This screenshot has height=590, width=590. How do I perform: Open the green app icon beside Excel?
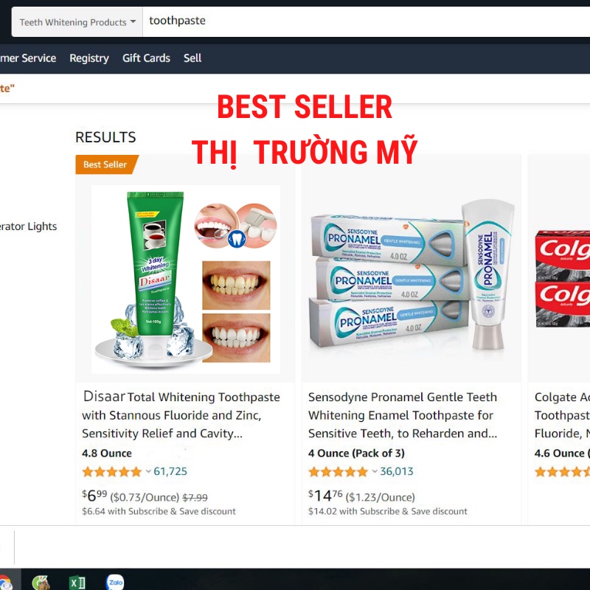pyautogui.click(x=41, y=583)
